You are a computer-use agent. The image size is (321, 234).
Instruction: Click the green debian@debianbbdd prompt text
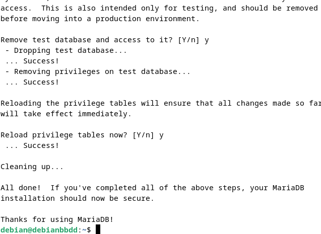39,230
